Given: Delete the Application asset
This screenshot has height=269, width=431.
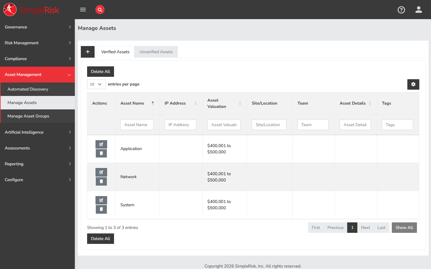Looking at the screenshot, I should pyautogui.click(x=101, y=153).
